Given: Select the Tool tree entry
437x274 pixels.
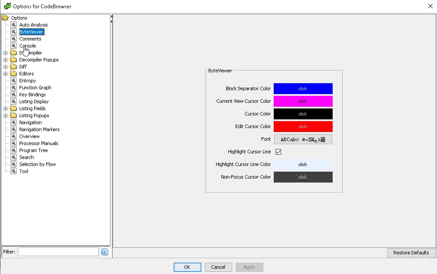Looking at the screenshot, I should [x=24, y=171].
